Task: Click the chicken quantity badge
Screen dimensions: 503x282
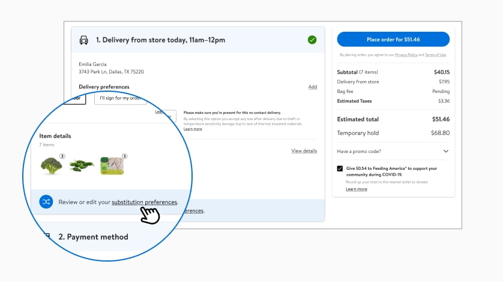Action: click(124, 156)
